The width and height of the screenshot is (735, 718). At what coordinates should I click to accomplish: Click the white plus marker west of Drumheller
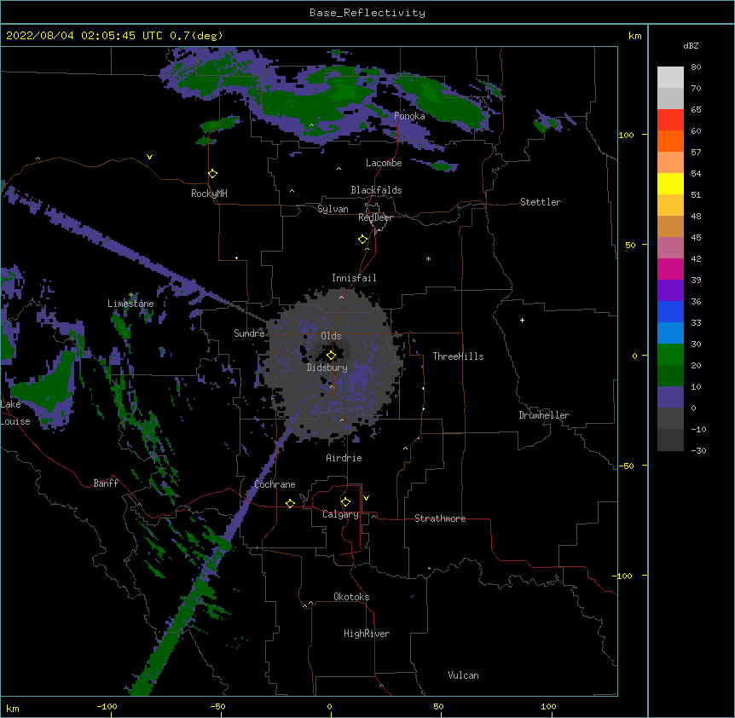point(522,320)
